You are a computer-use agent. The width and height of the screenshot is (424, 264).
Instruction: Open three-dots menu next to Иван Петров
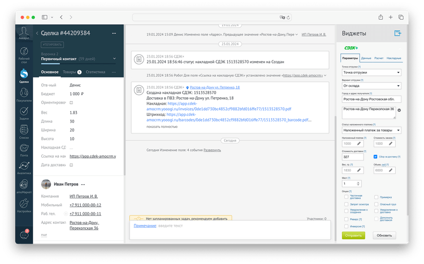click(83, 184)
